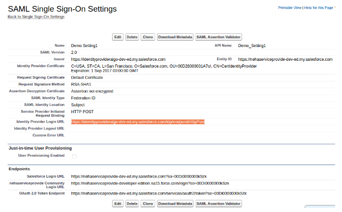The height and width of the screenshot is (212, 342).
Task: Go back to Single Sign-On Settings
Action: coord(36,16)
